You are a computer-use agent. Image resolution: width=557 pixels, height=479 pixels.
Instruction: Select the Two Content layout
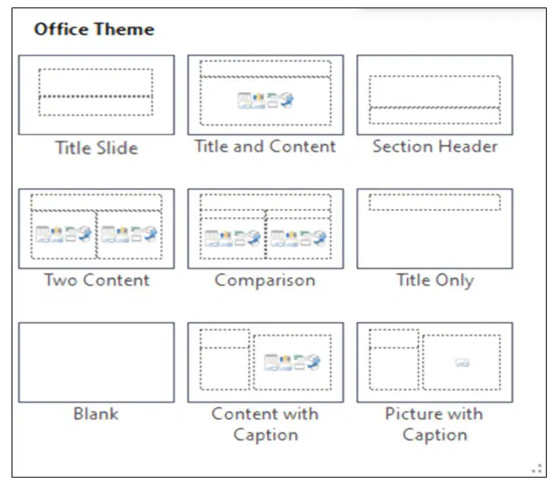96,228
